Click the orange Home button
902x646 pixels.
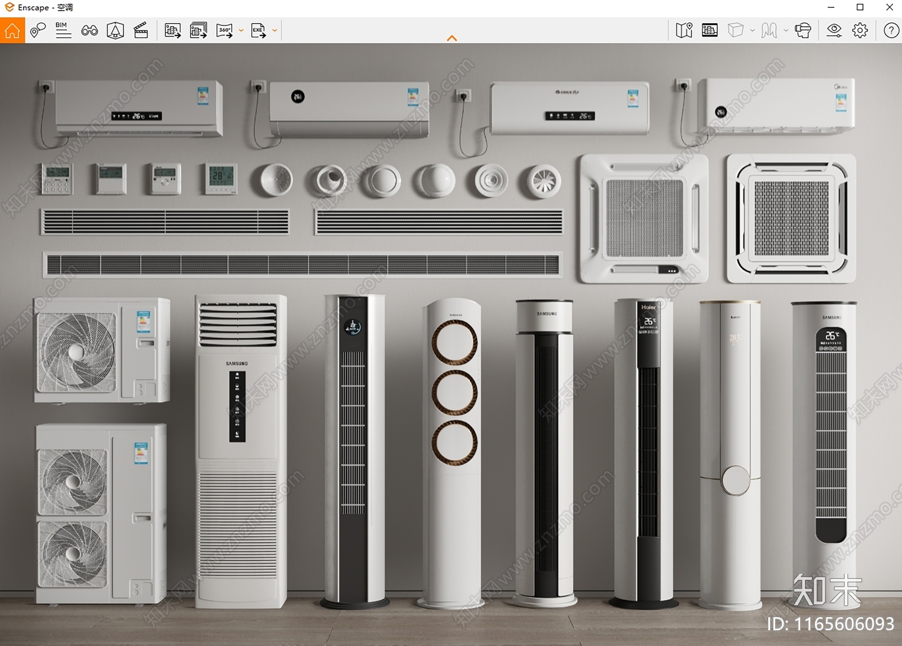click(x=12, y=30)
